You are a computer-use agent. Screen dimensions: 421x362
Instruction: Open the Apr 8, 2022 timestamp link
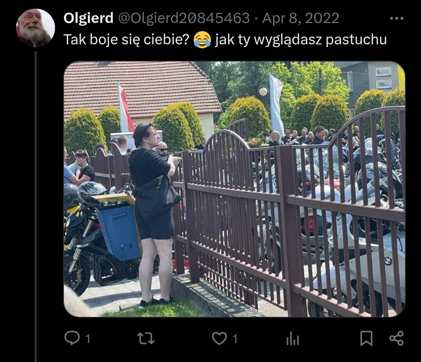click(x=301, y=18)
